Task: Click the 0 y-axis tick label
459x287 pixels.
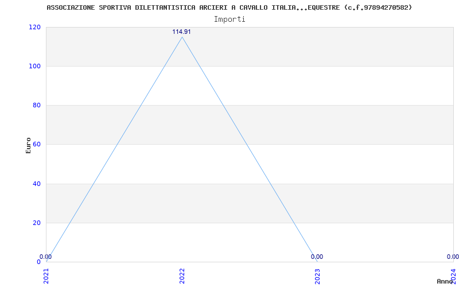Action: (38, 262)
